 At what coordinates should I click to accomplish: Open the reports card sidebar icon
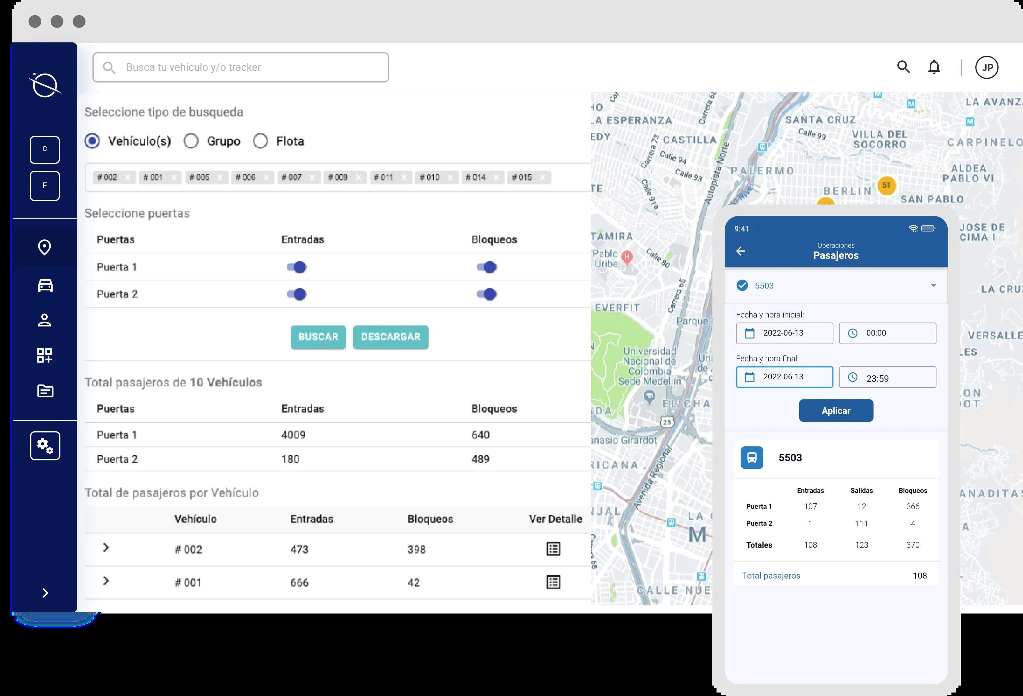click(x=45, y=390)
